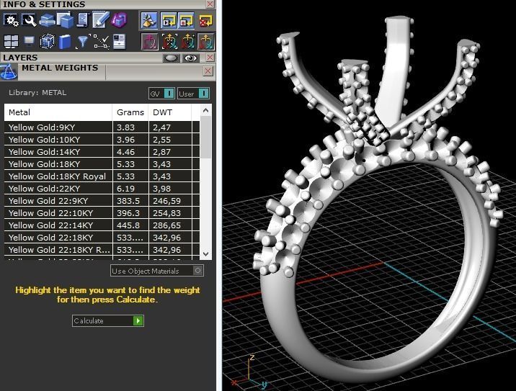516x391 pixels.
Task: Toggle the User library switch
Action: (193, 94)
